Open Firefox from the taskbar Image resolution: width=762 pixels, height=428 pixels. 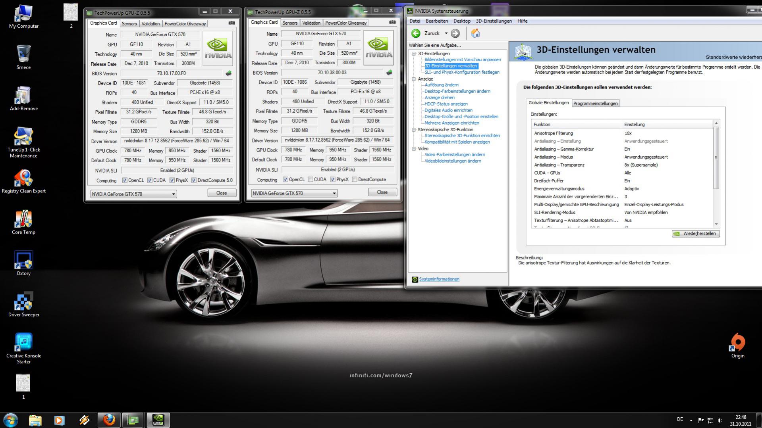109,420
